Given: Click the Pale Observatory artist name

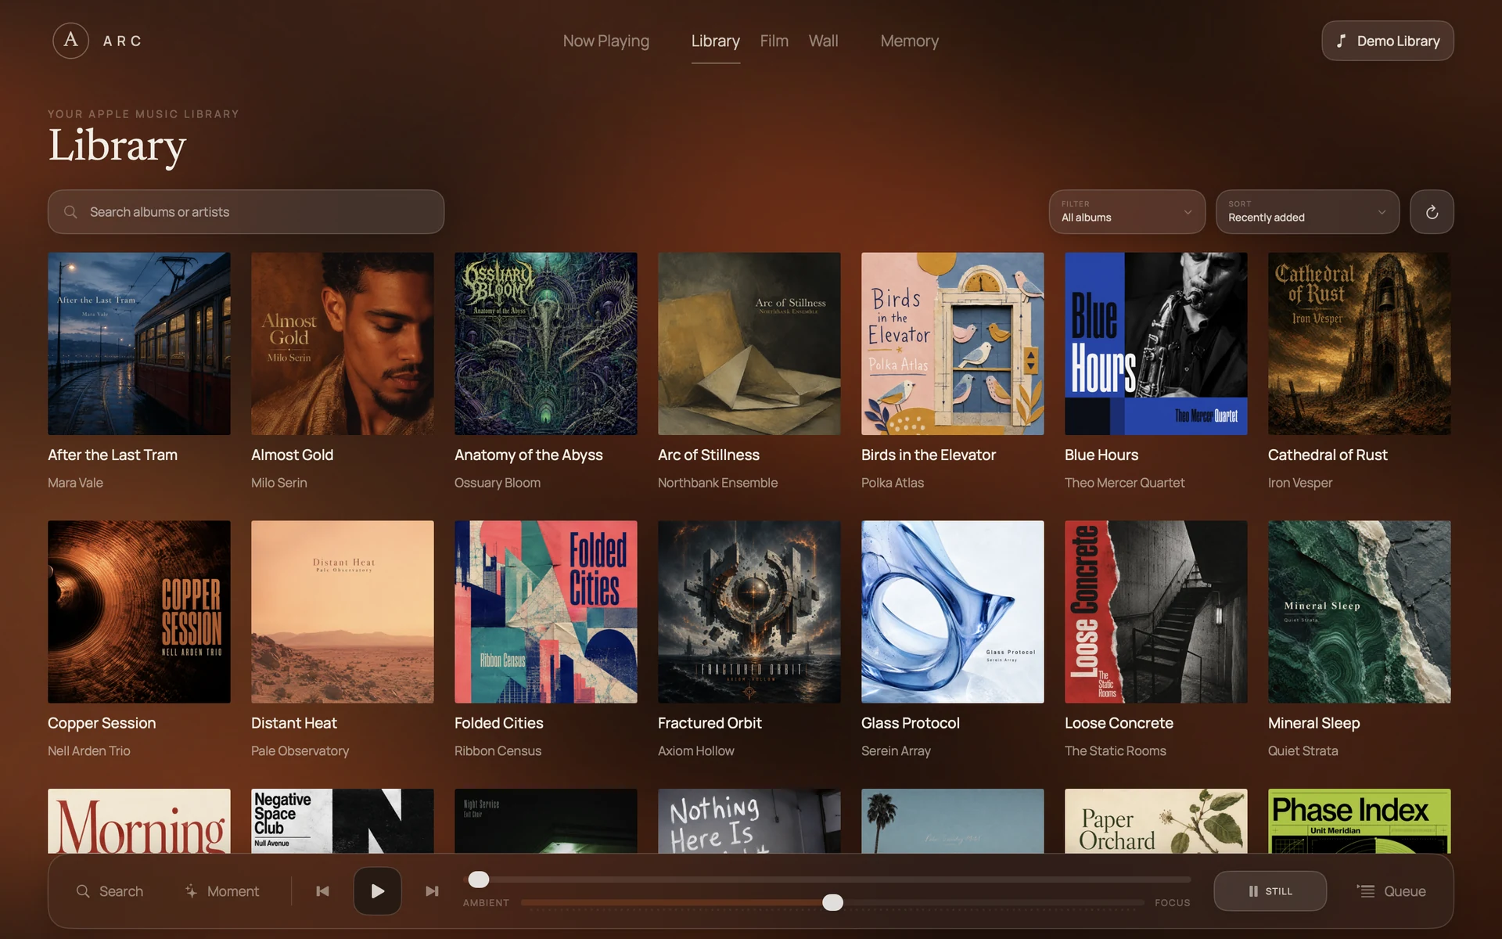Looking at the screenshot, I should tap(300, 750).
